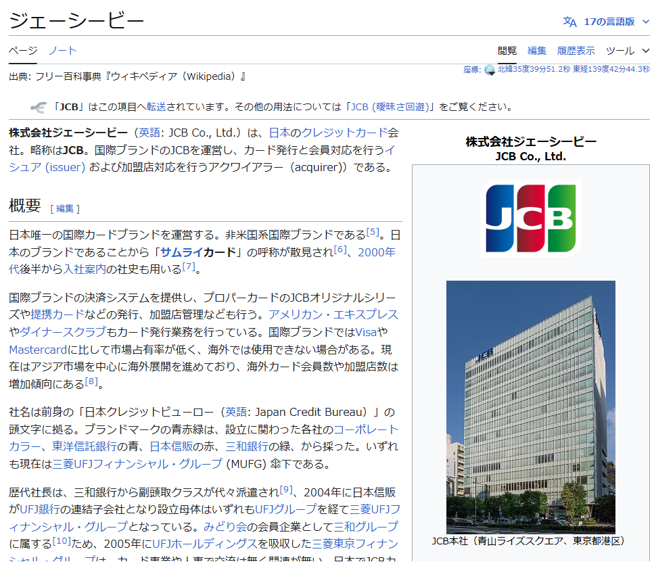Click the caption JCB本社（青山ライズスクエア、東京都港区）
This screenshot has width=654, height=562.
click(530, 541)
